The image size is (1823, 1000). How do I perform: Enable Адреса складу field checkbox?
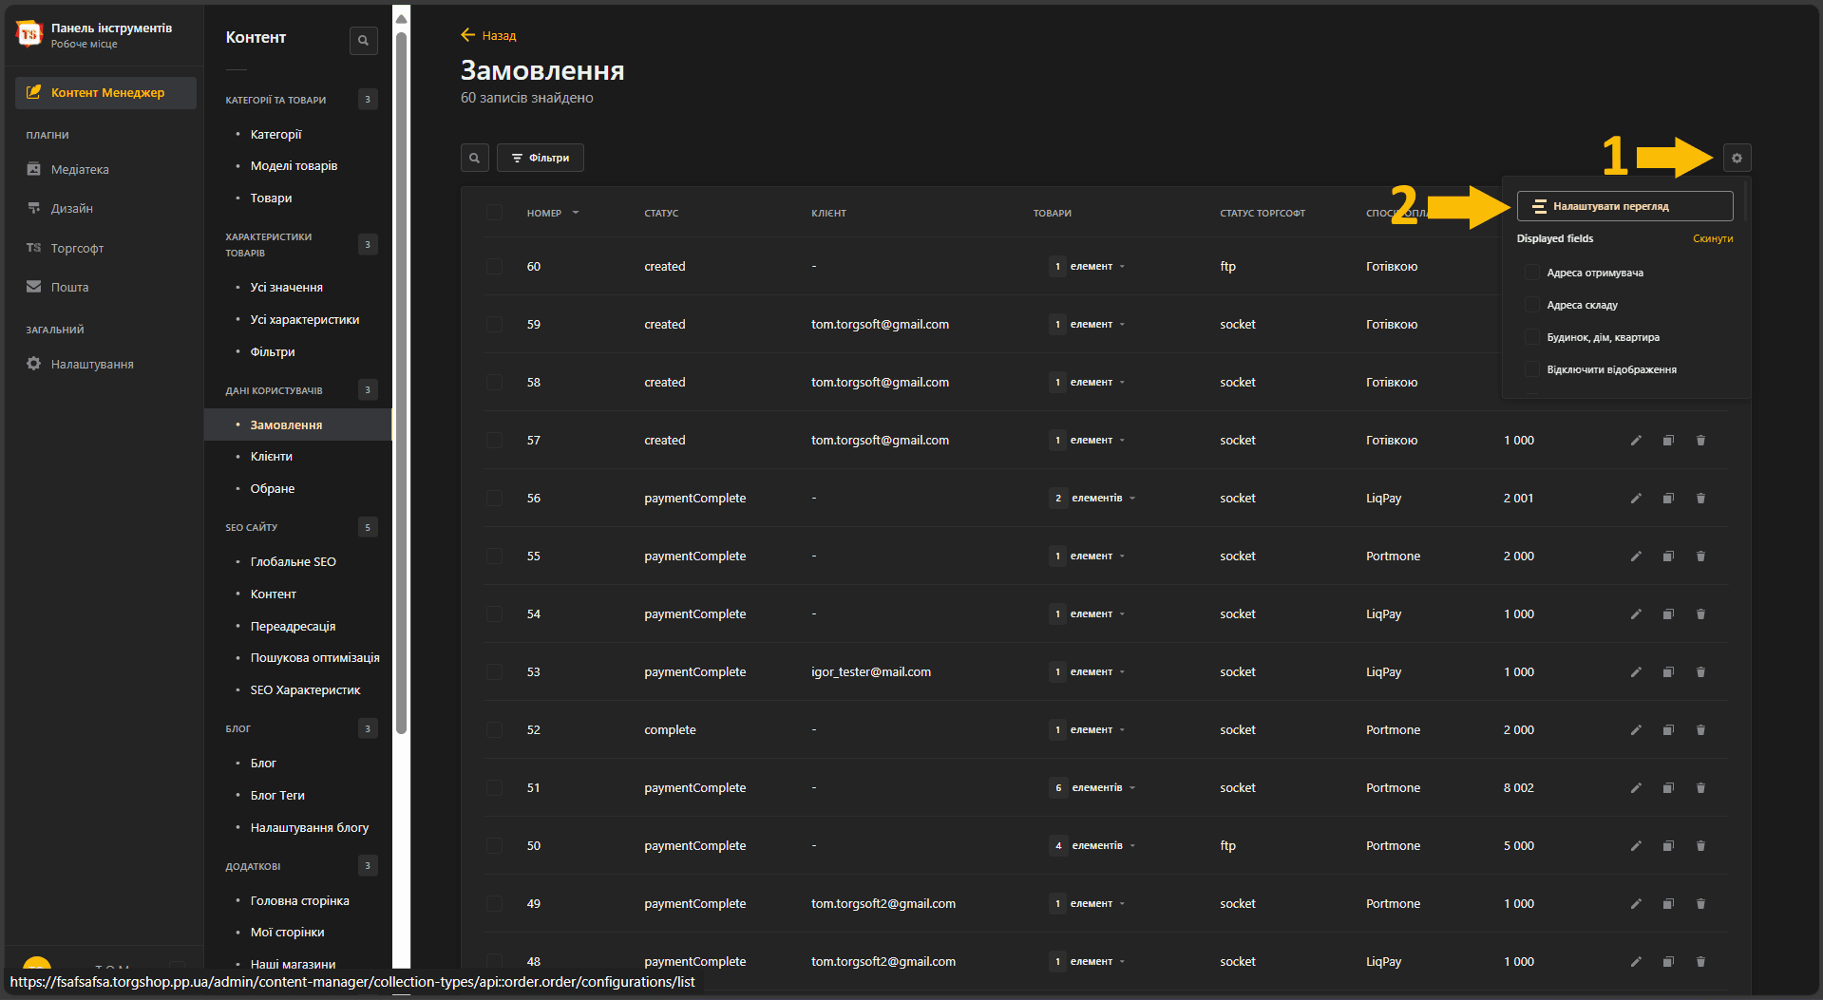click(1531, 305)
